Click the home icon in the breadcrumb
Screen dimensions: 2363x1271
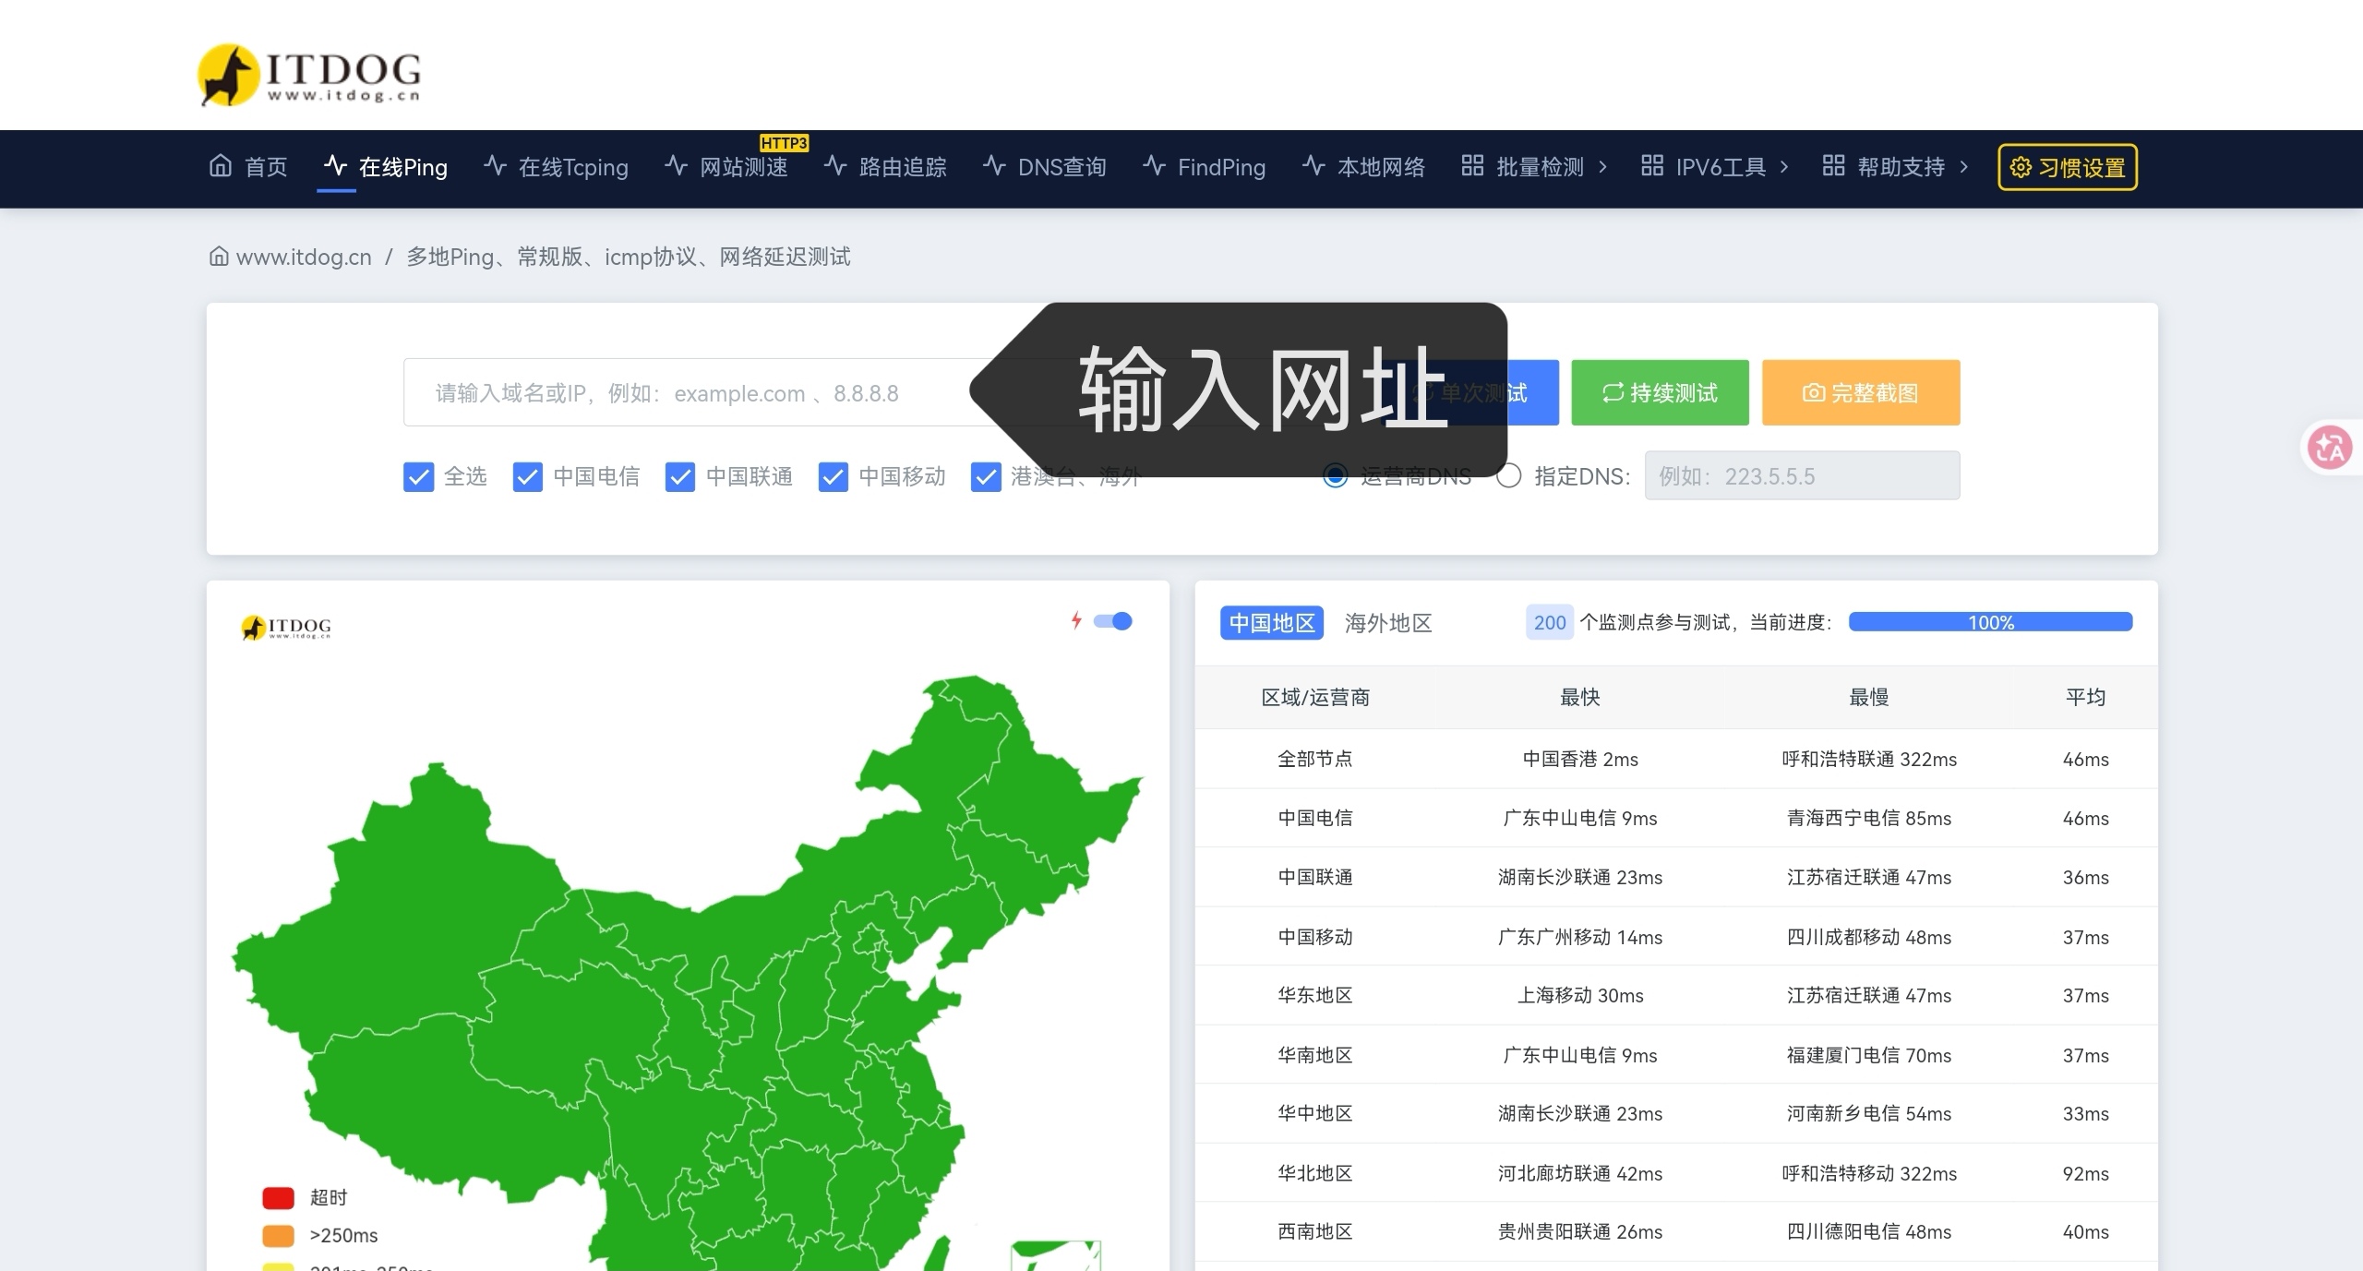219,257
